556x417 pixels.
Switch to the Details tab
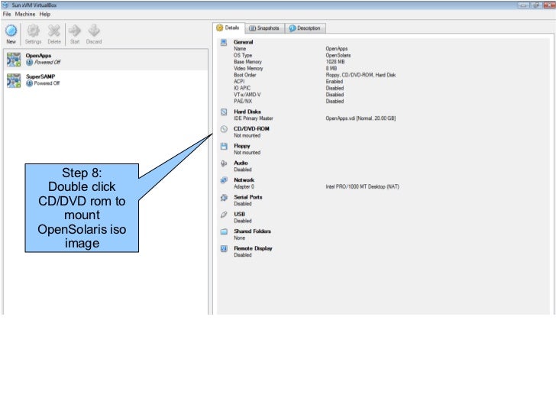tap(228, 27)
